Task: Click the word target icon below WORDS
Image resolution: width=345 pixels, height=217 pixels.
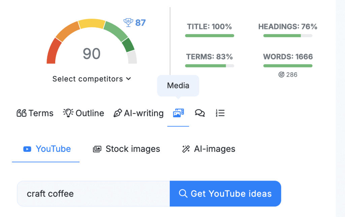Action: 281,75
